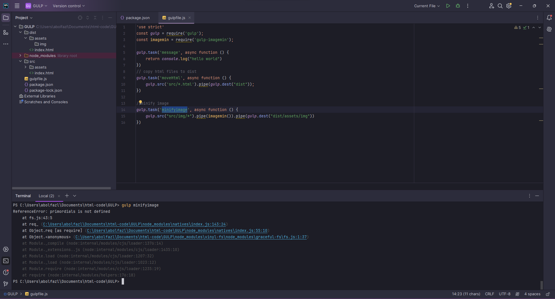Viewport: 555px width, 299px height.
Task: Open the Notifications bell icon
Action: click(549, 18)
